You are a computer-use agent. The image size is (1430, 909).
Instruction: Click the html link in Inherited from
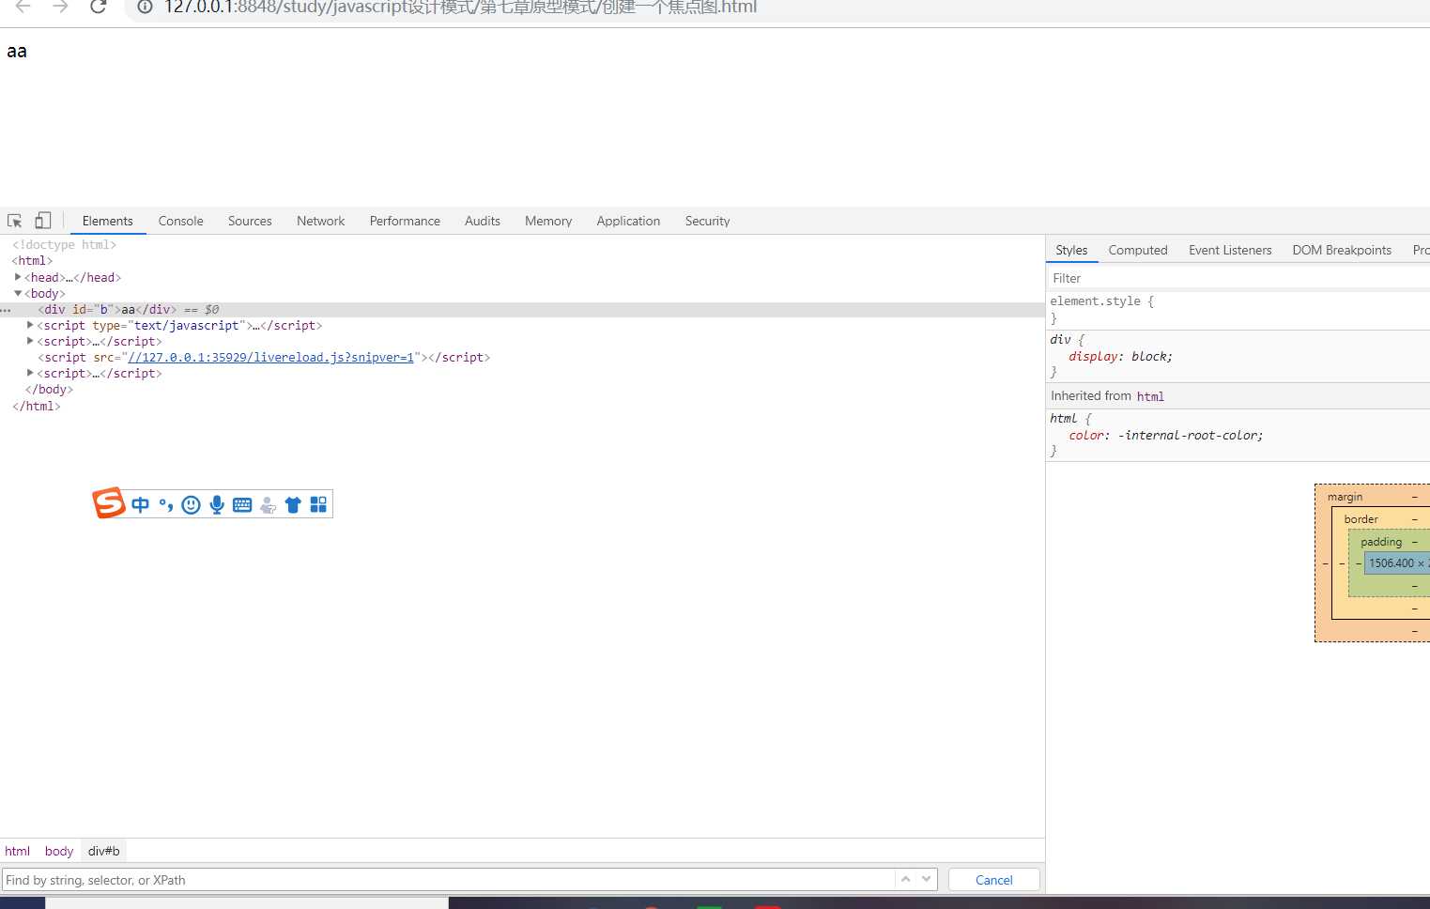click(x=1150, y=396)
